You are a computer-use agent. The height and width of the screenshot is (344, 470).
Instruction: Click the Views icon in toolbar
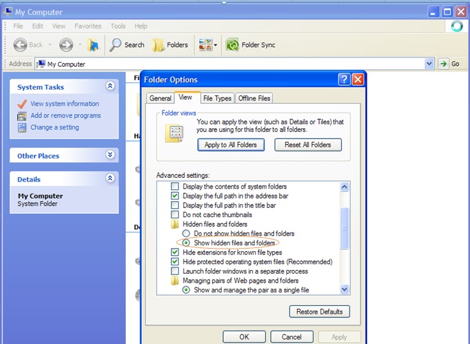(205, 45)
